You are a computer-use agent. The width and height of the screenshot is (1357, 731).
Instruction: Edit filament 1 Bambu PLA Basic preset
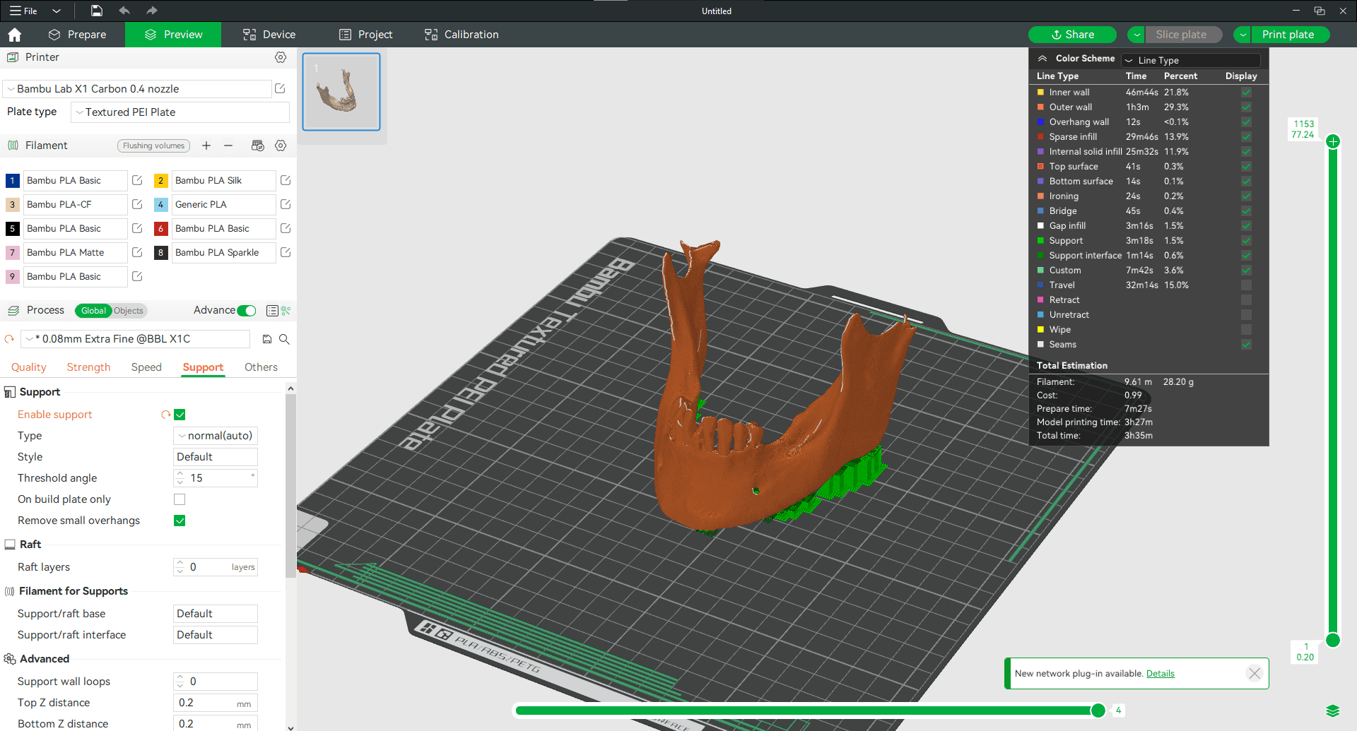pos(137,180)
